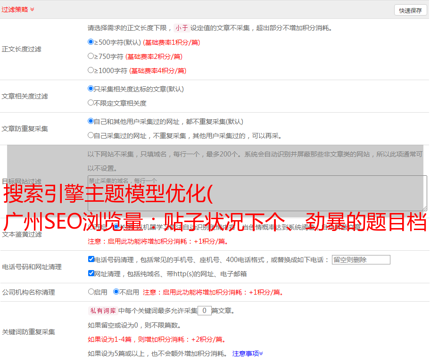
Task: Collapse the 过滤策略 section header
Action: (18, 9)
